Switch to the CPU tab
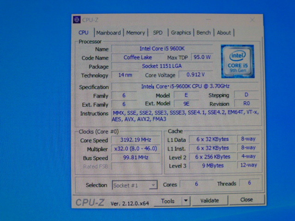Viewport: 295px width, 221px height. [83, 33]
